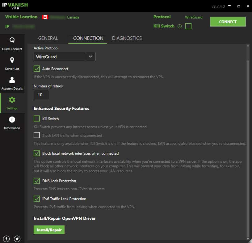
Task: Click the Facebook icon at bottom left
Action: tap(7, 238)
